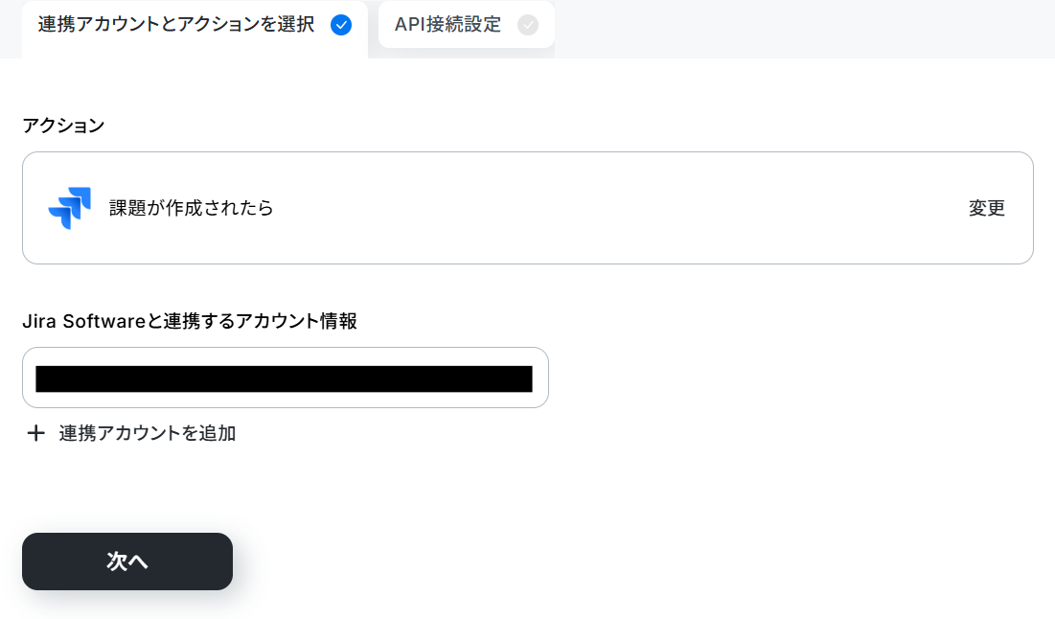
Task: Click inside the action card box
Action: click(527, 208)
